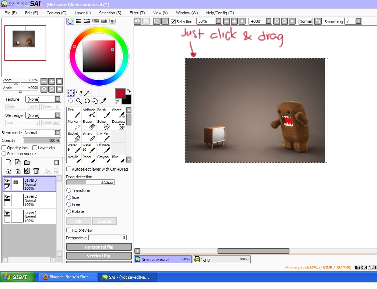Enable HQ preview checkbox
Viewport: 377px width, 289px height.
pyautogui.click(x=68, y=230)
